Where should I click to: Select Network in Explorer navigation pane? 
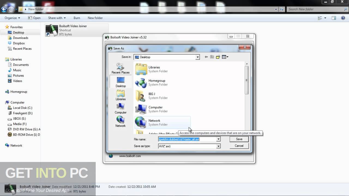[16, 145]
